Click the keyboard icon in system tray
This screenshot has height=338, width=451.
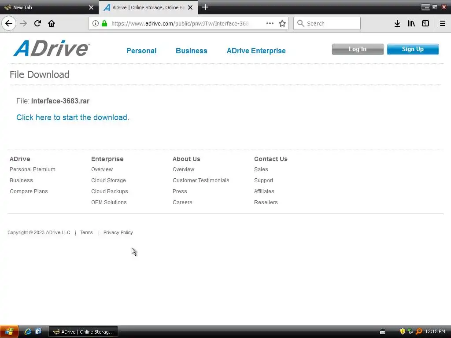pos(383,332)
